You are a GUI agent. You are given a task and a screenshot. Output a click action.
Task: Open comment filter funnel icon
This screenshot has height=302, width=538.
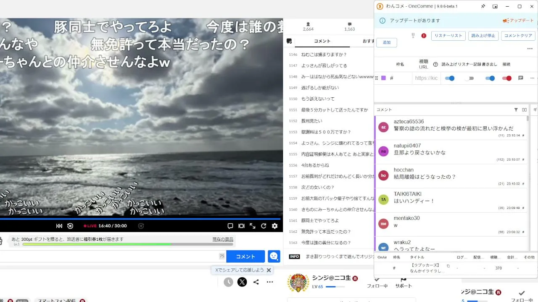[x=516, y=110]
